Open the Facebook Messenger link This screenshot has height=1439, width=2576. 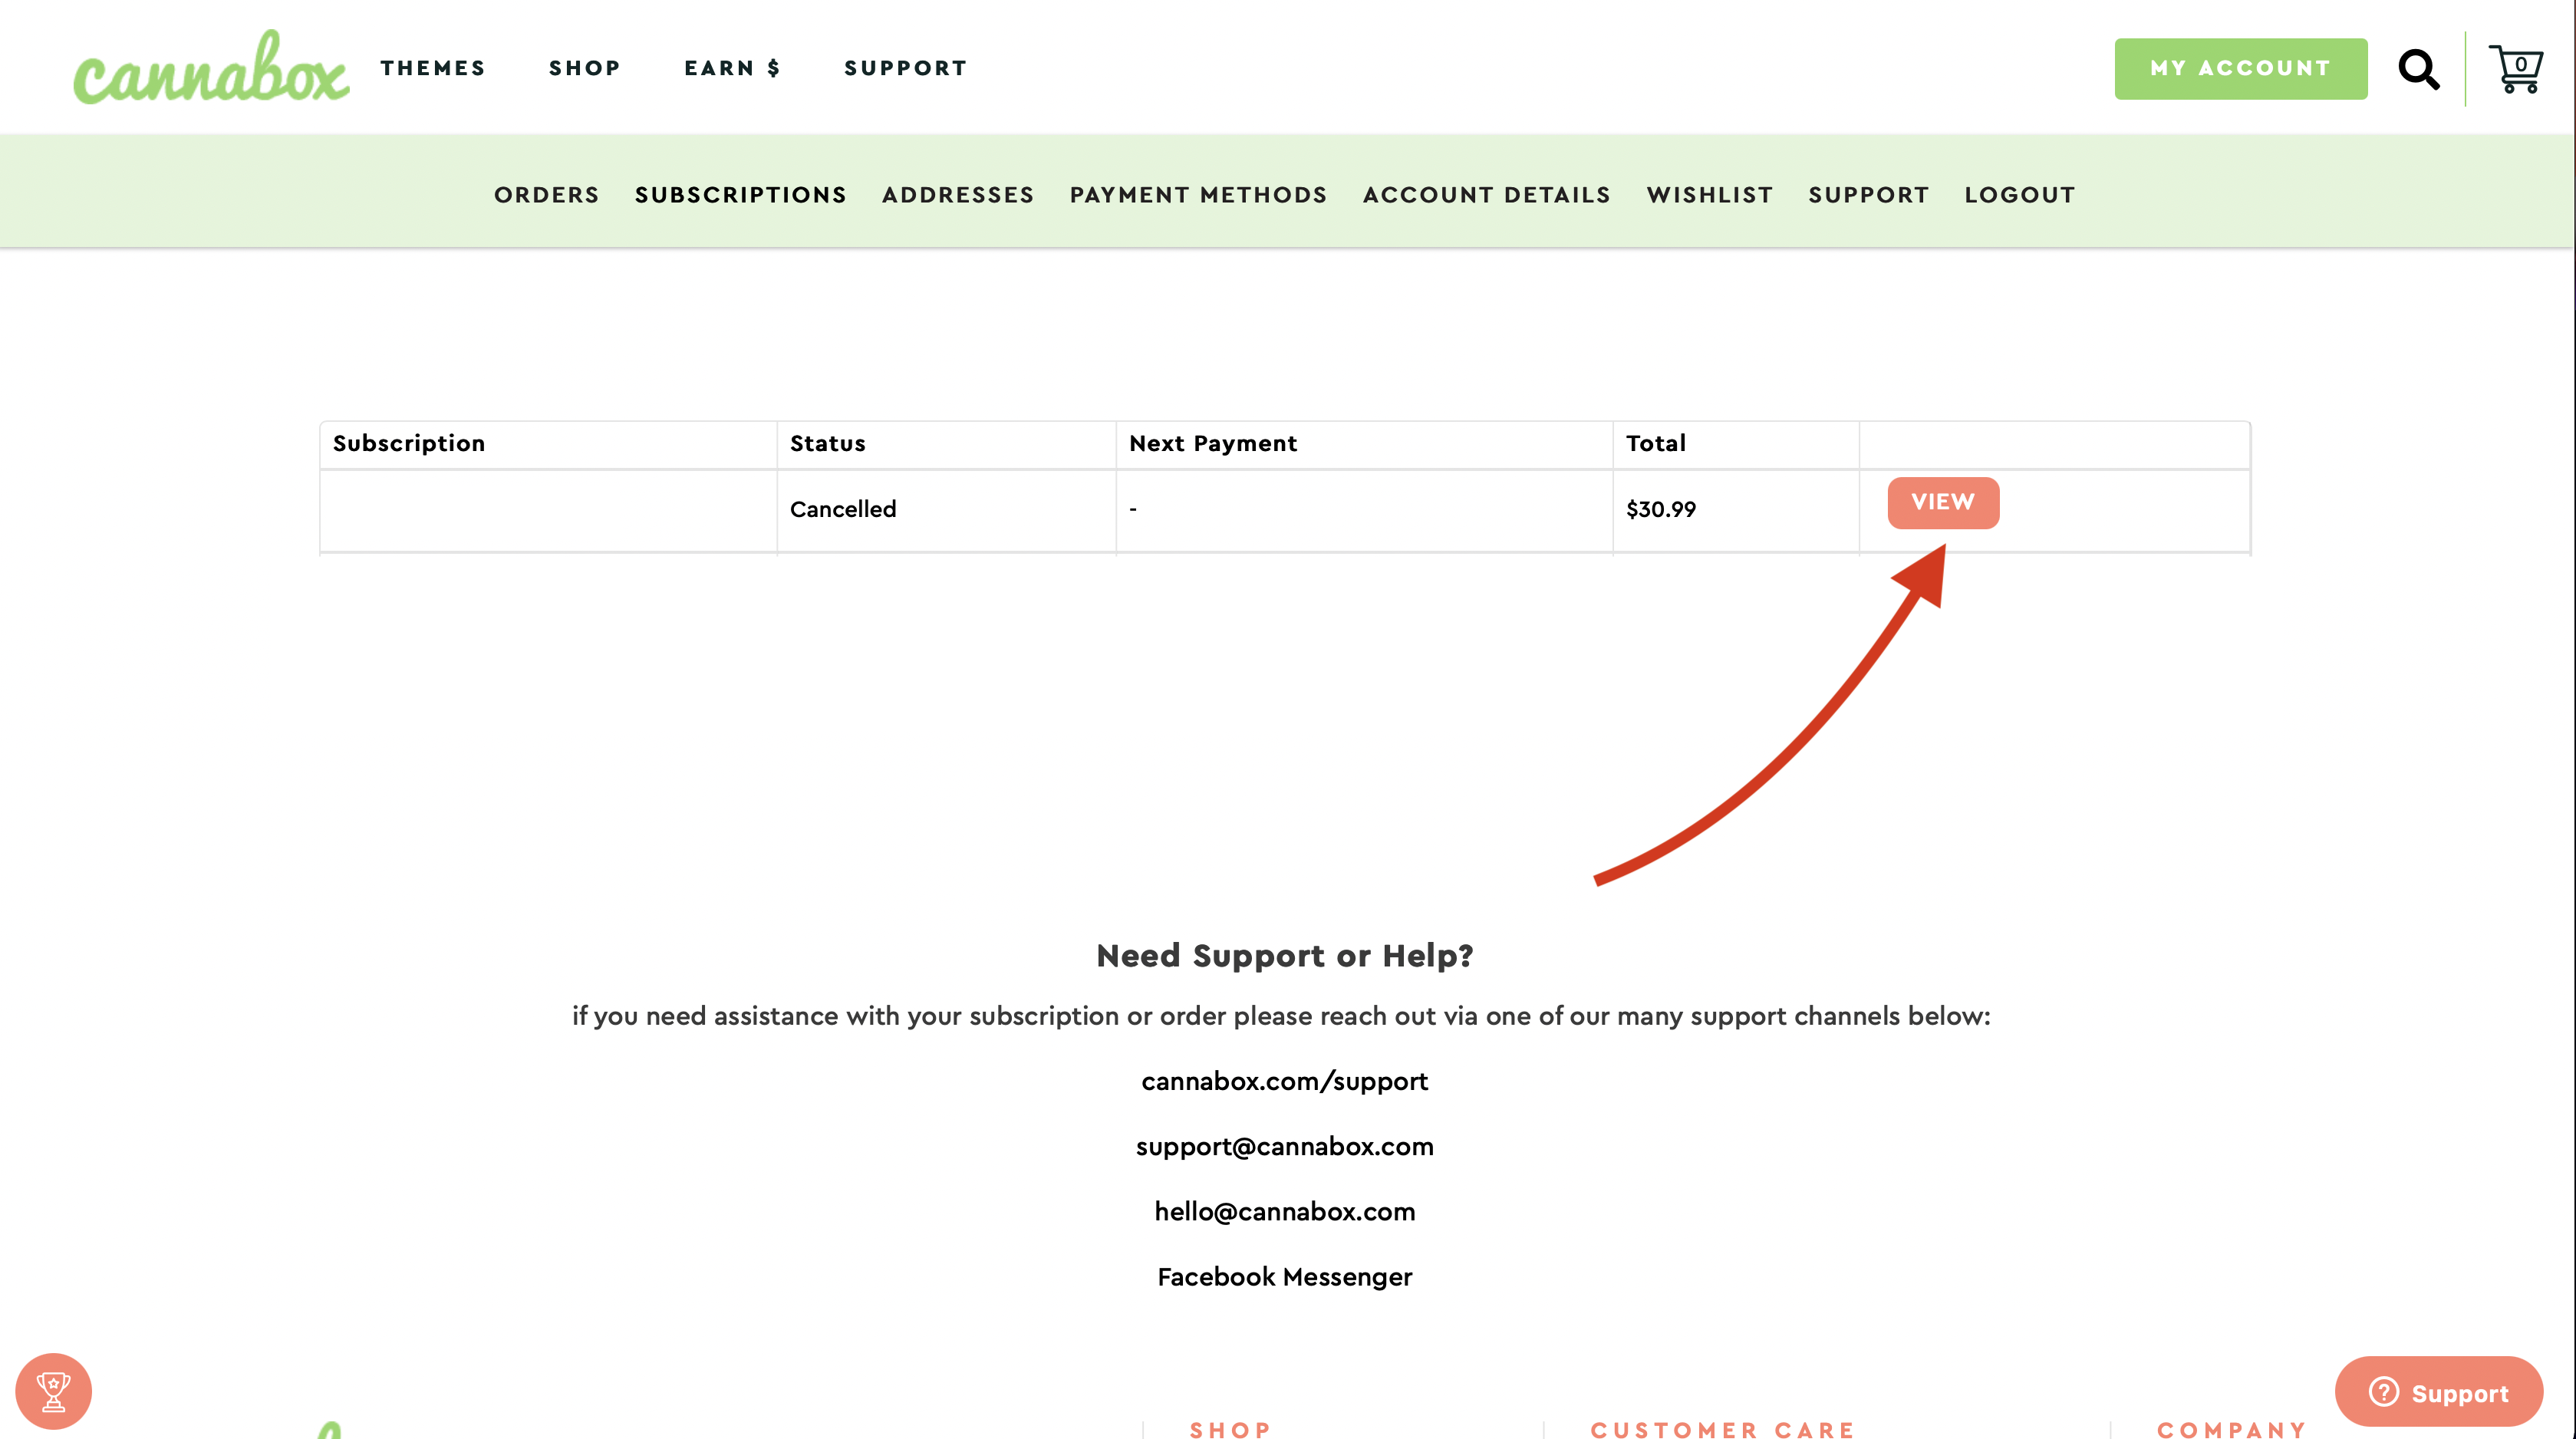(x=1285, y=1277)
